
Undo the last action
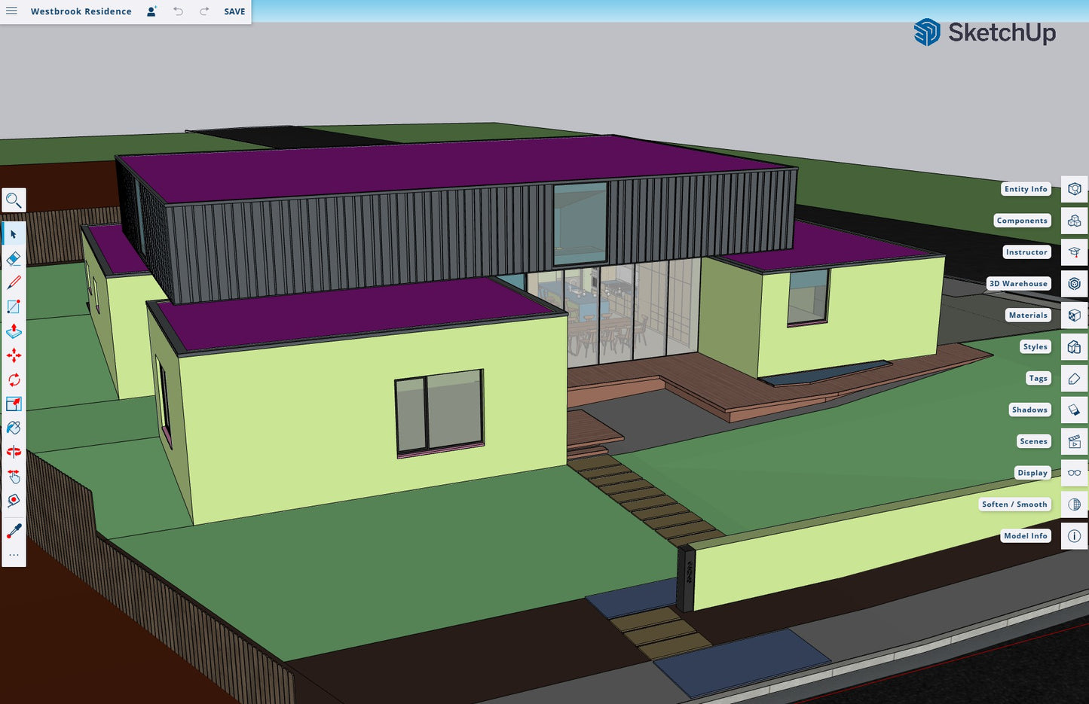[178, 11]
